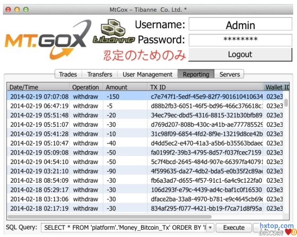Click the Operation column header
This screenshot has width=297, height=237.
point(86,87)
